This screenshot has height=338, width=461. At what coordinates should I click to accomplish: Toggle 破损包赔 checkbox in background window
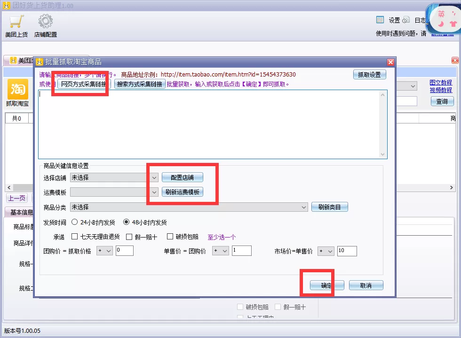coord(240,307)
